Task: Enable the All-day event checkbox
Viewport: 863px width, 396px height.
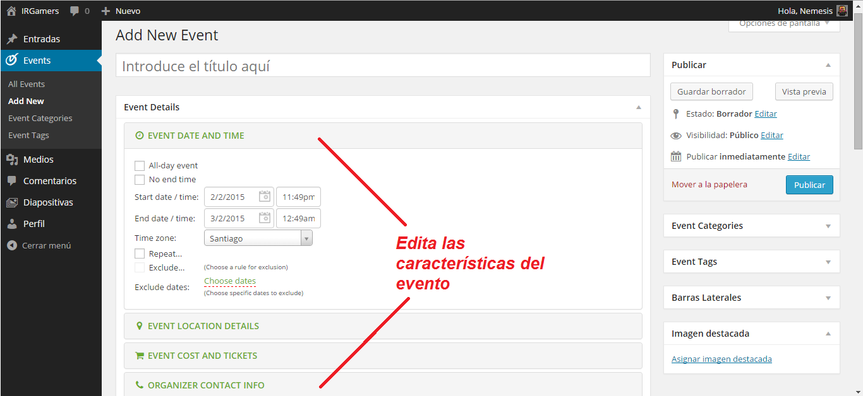Action: (140, 166)
